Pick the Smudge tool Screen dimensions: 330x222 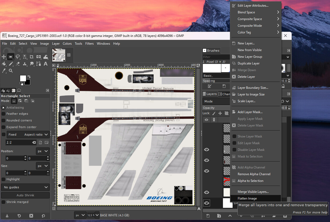pos(32,64)
